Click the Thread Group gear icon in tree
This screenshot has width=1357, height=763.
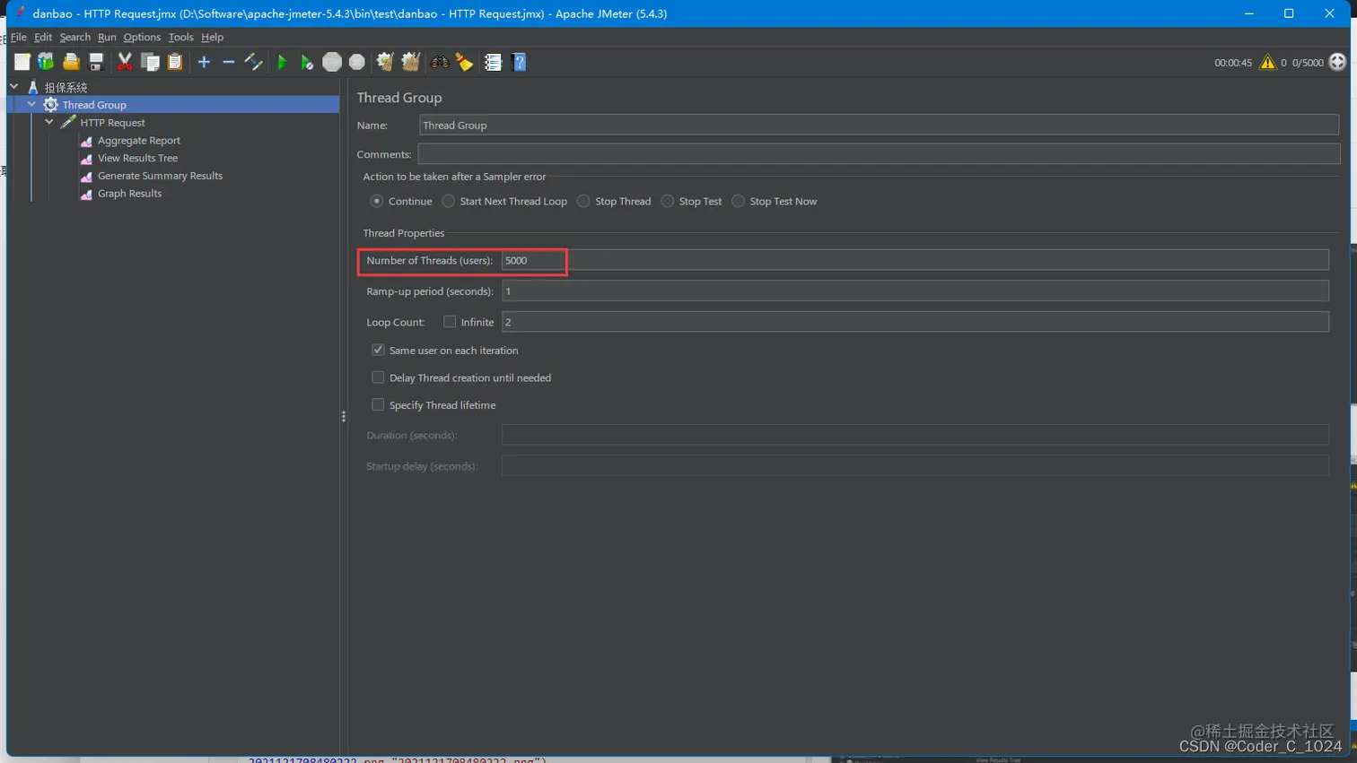[x=50, y=105]
